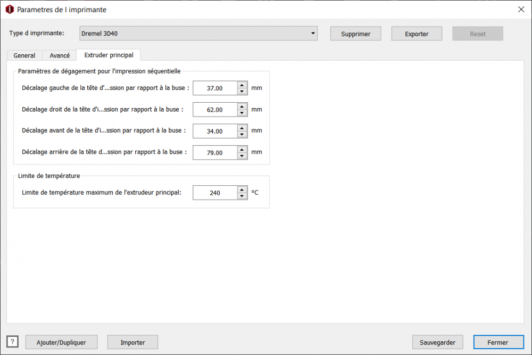Click the help question mark icon
532x355 pixels.
12,342
